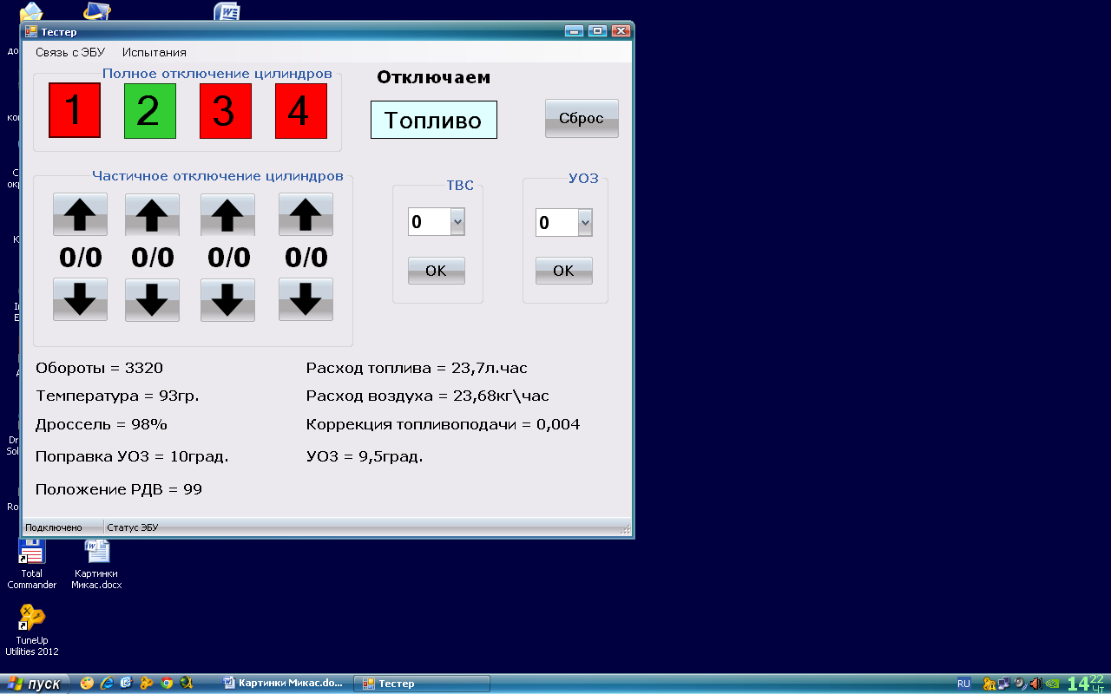Open the пуск Start menu
Viewport: 1111px width, 694px height.
point(34,684)
